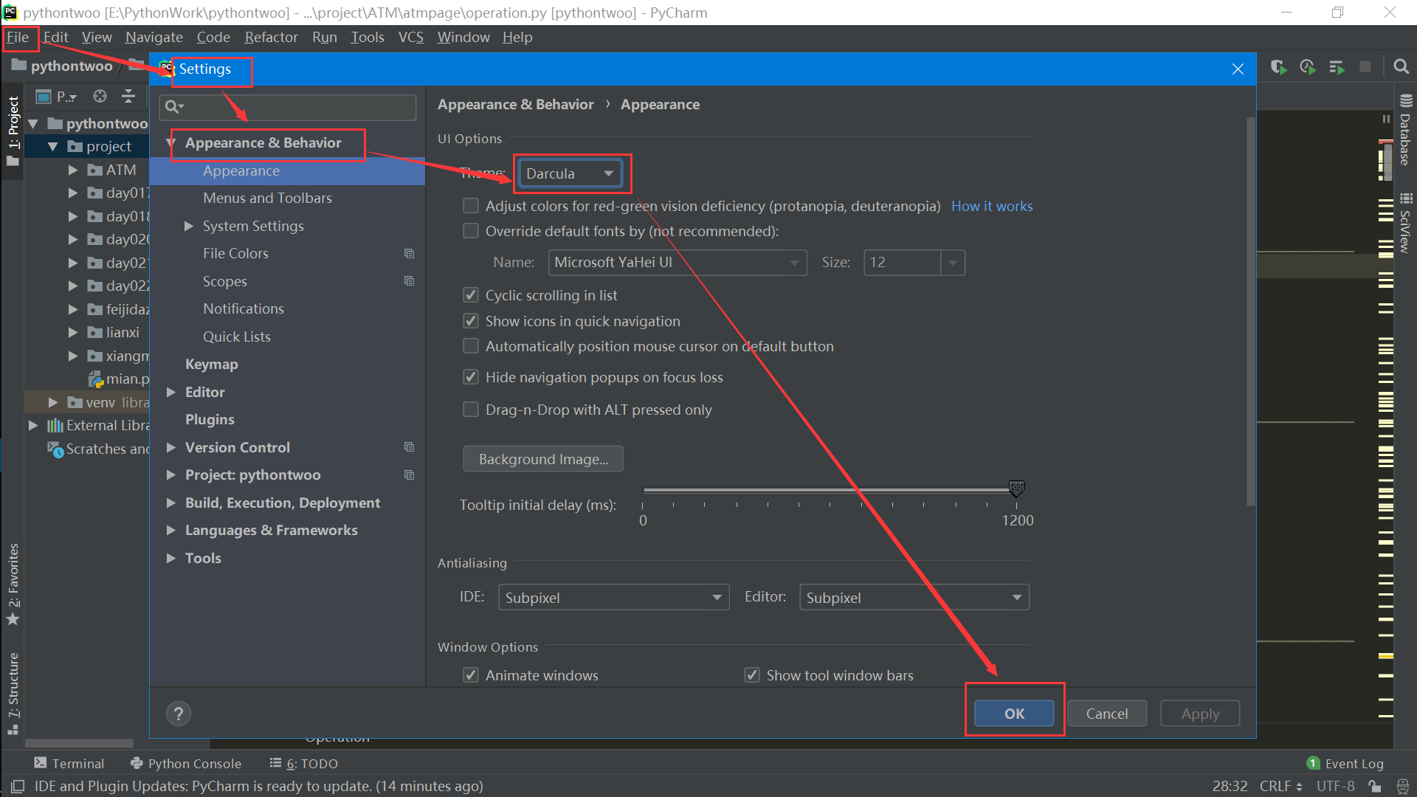Screen dimensions: 1417x797
Task: Click the settings search field
Action: click(288, 107)
